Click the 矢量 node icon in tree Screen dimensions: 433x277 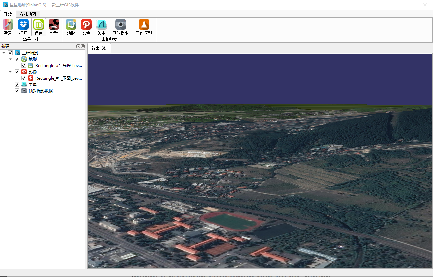tap(24, 84)
